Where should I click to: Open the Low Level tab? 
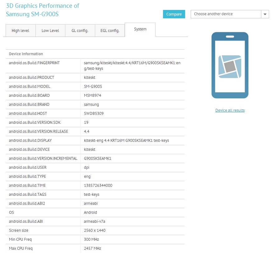50,31
